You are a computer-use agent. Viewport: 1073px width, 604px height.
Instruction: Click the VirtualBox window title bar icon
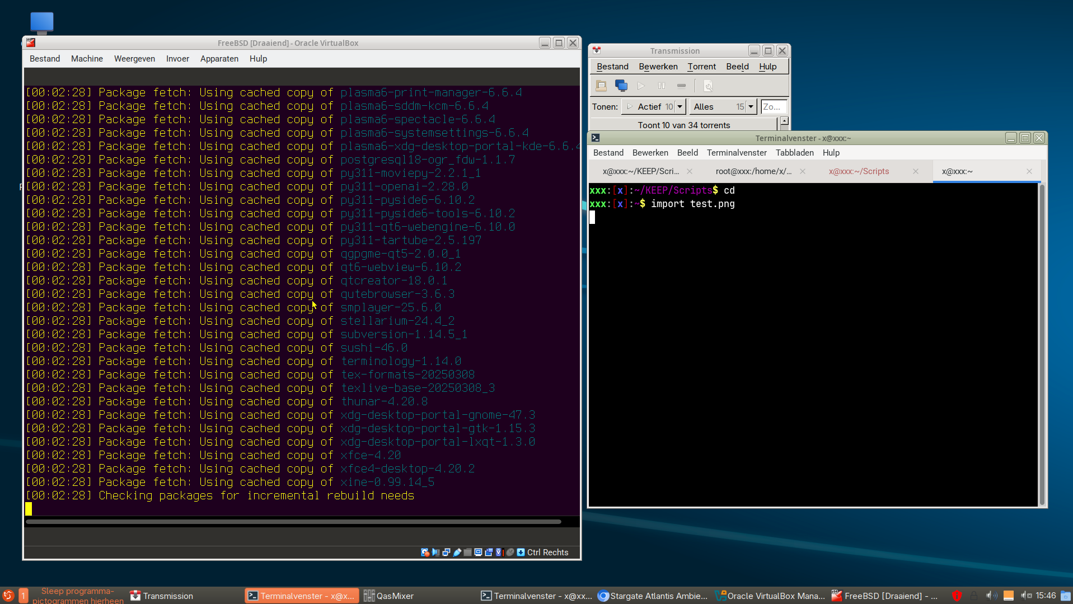click(31, 43)
